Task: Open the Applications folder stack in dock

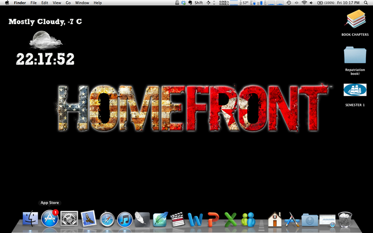Action: 292,219
